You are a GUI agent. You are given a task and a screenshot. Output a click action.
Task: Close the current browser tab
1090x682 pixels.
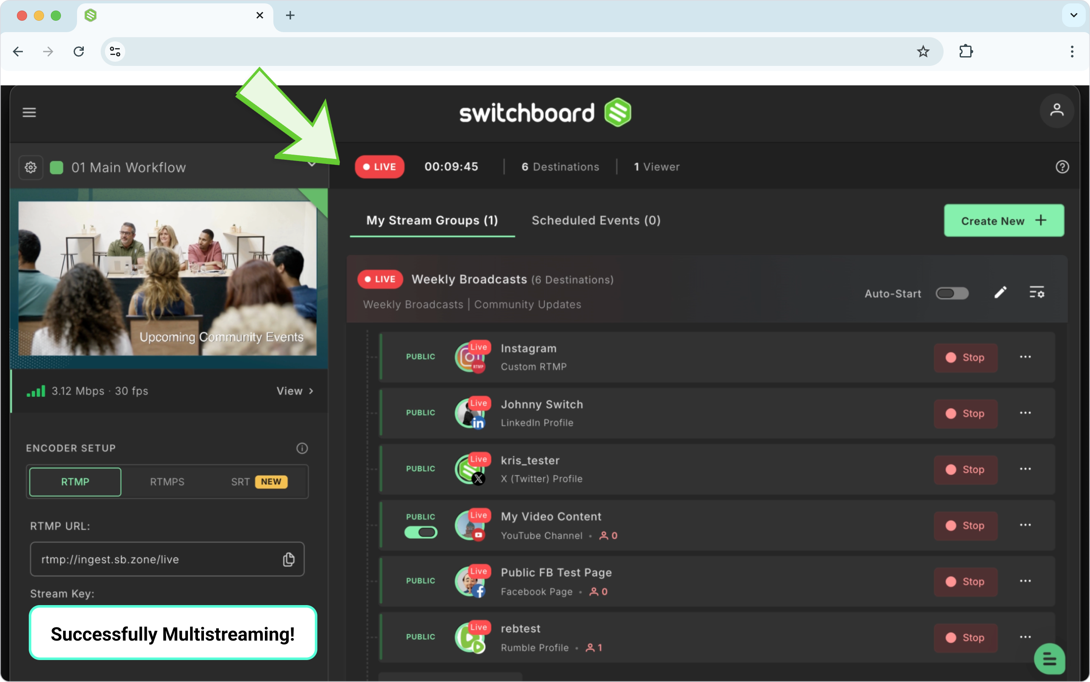pos(260,15)
